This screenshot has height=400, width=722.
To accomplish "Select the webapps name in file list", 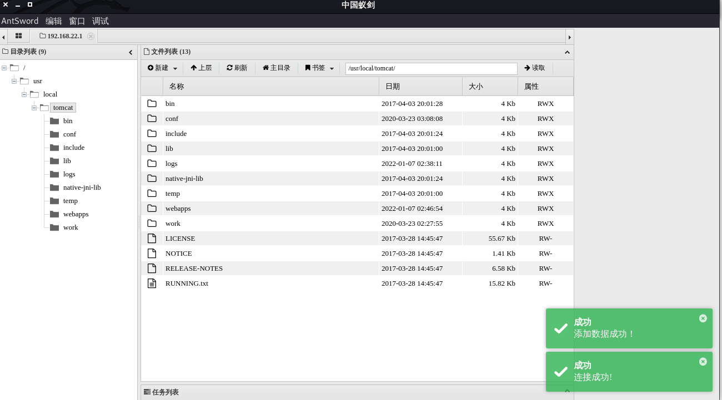I will pos(178,209).
